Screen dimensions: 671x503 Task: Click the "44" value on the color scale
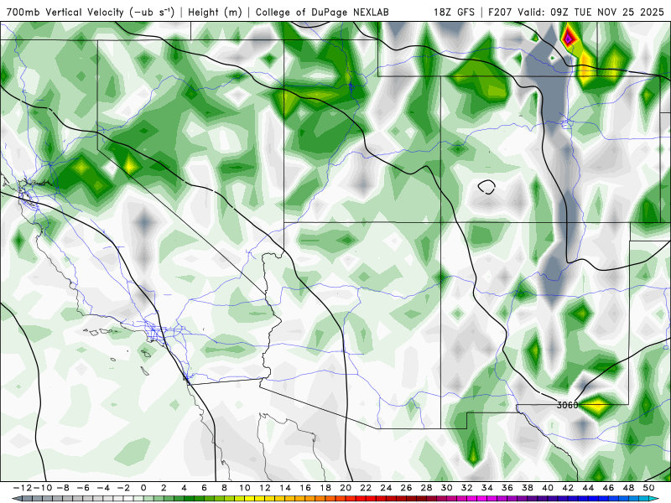coord(588,488)
